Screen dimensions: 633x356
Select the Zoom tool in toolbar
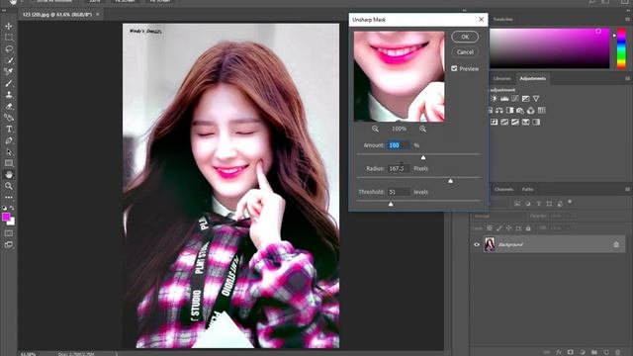(x=9, y=186)
